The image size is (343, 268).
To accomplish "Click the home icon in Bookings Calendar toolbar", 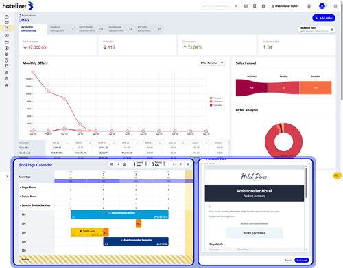I will coord(125,164).
